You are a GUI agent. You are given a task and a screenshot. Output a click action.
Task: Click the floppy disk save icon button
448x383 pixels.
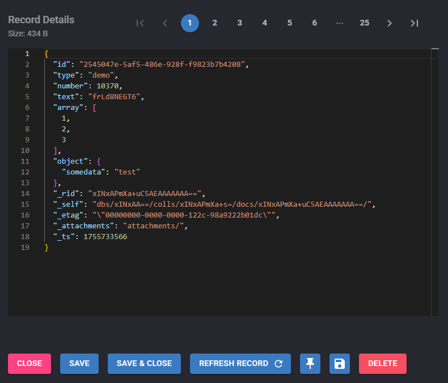[340, 364]
